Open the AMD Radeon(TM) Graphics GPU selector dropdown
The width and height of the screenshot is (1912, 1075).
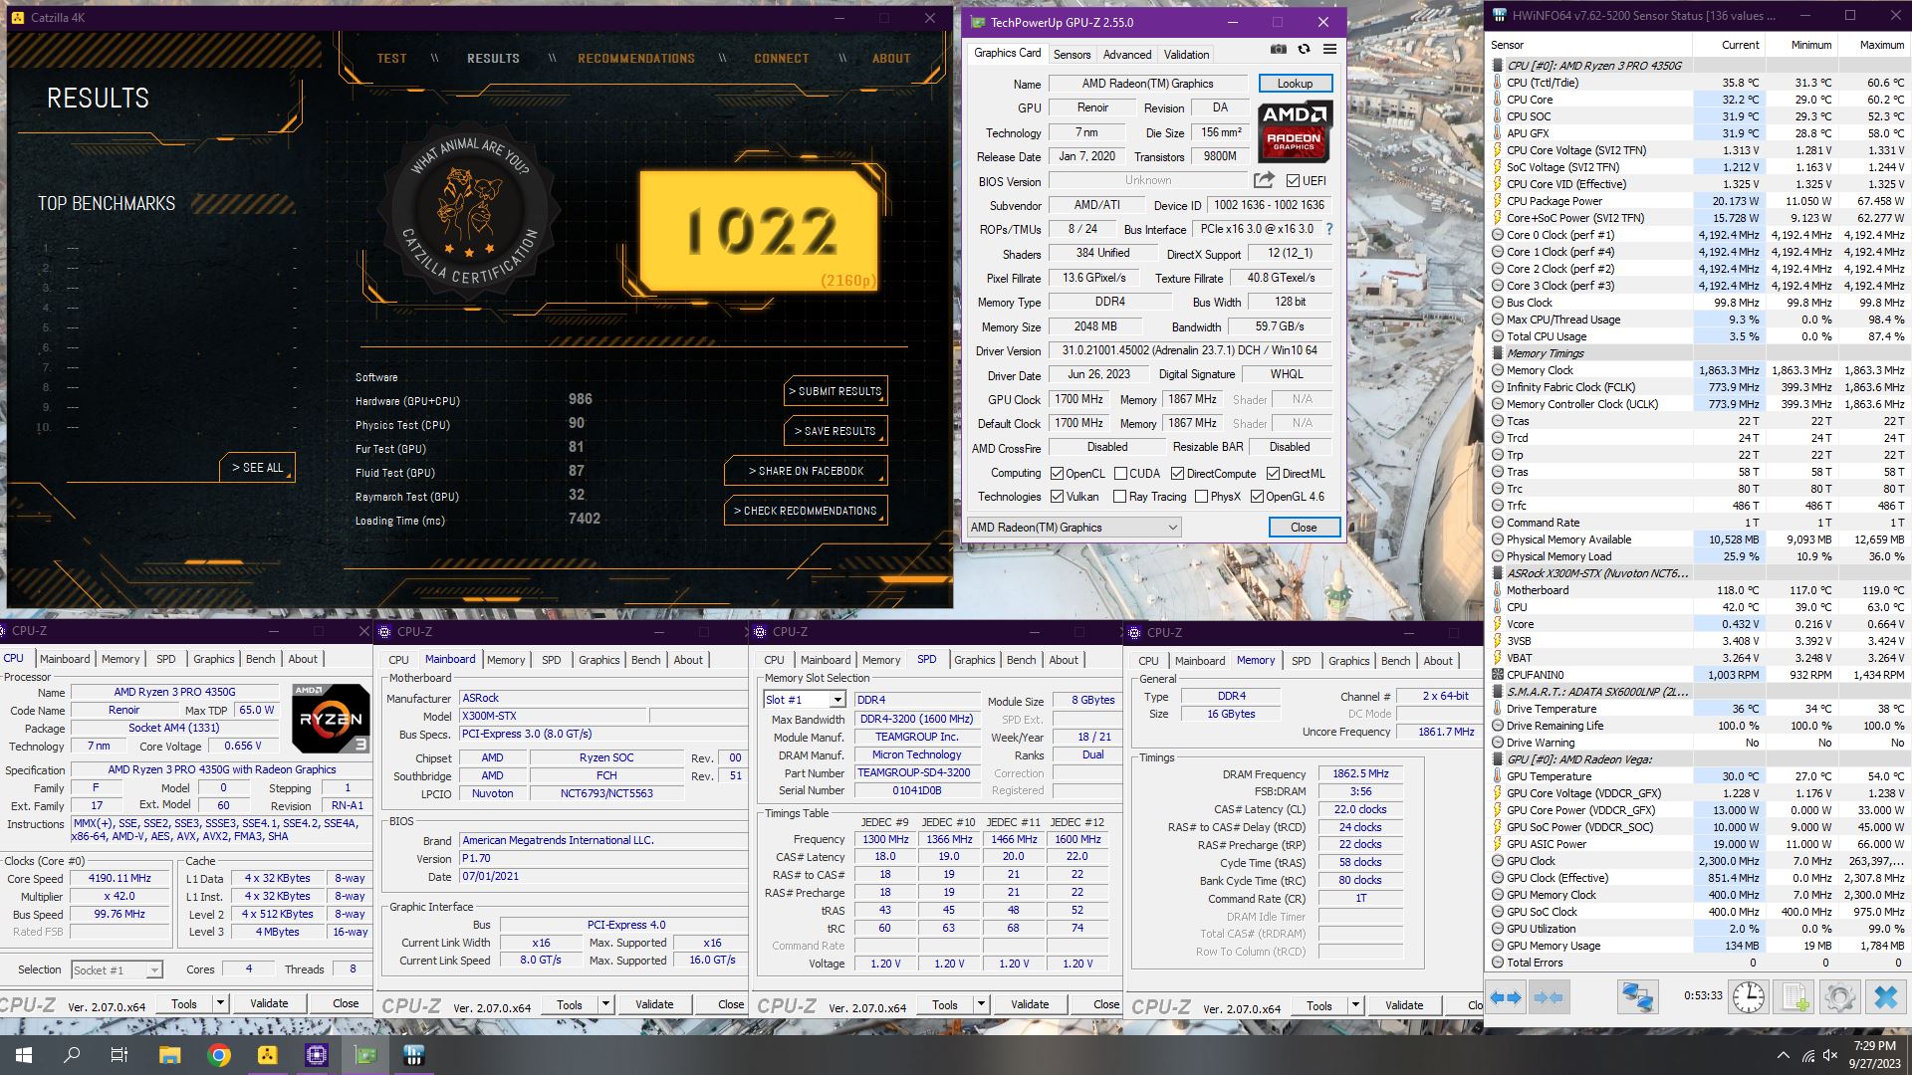(x=1075, y=528)
